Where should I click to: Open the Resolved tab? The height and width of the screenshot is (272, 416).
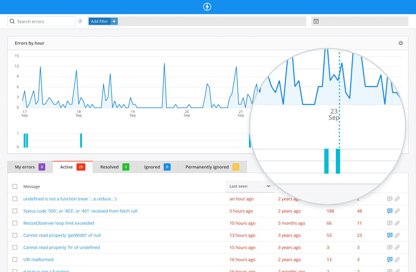click(115, 167)
